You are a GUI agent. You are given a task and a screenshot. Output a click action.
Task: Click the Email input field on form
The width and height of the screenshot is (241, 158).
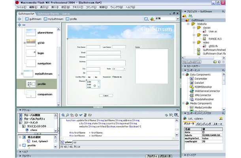click(x=104, y=53)
